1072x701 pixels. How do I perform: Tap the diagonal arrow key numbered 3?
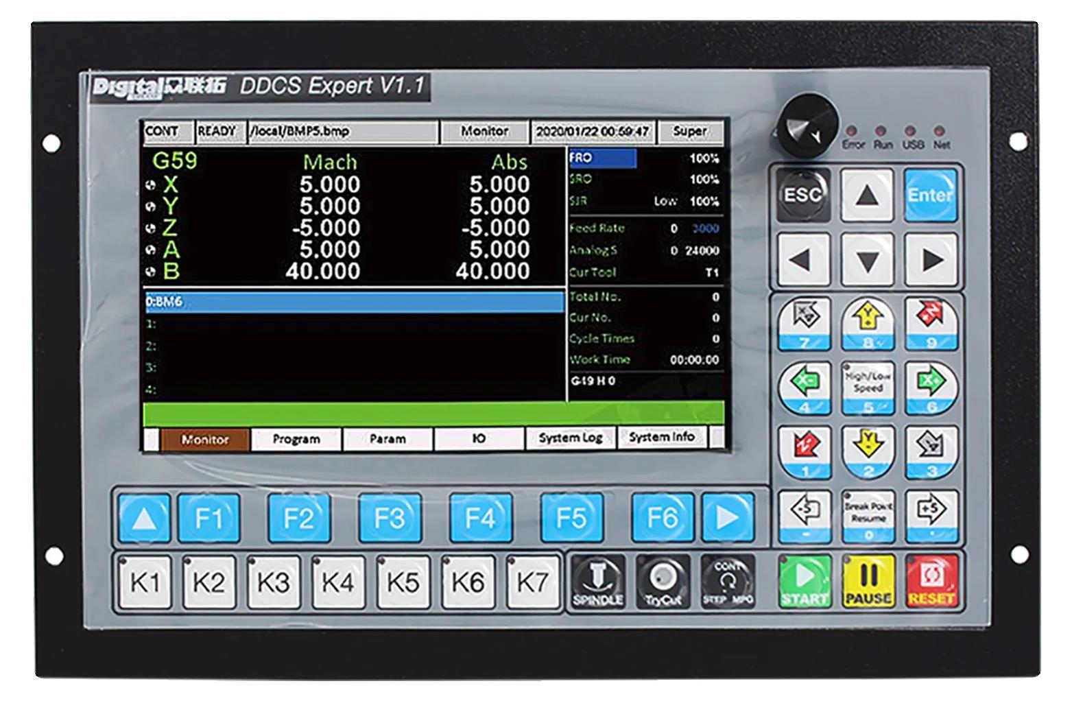tap(931, 452)
